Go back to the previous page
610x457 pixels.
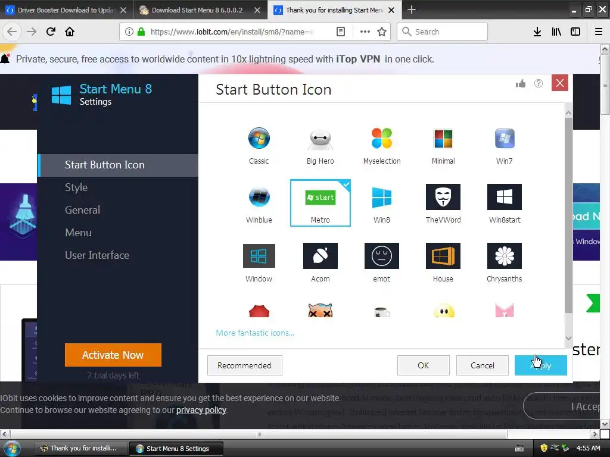12,32
